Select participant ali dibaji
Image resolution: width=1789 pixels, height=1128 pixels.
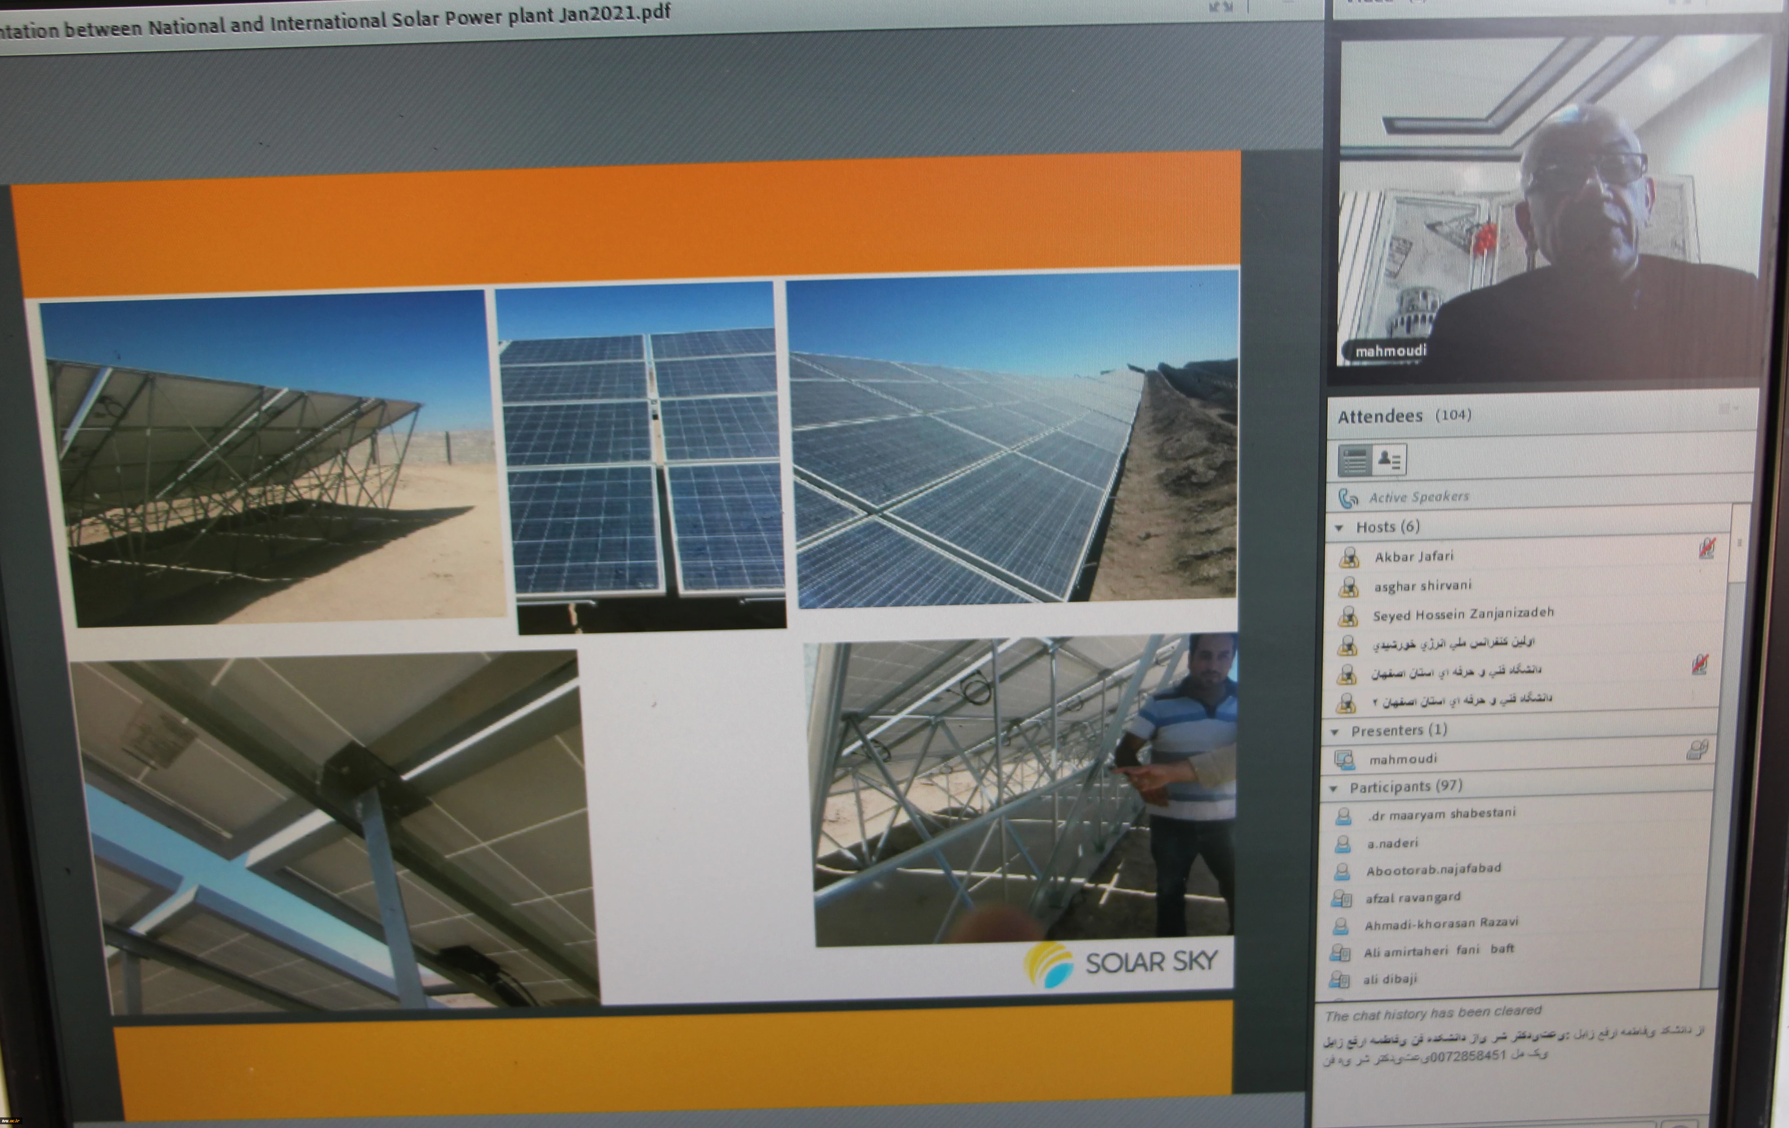click(x=1389, y=980)
